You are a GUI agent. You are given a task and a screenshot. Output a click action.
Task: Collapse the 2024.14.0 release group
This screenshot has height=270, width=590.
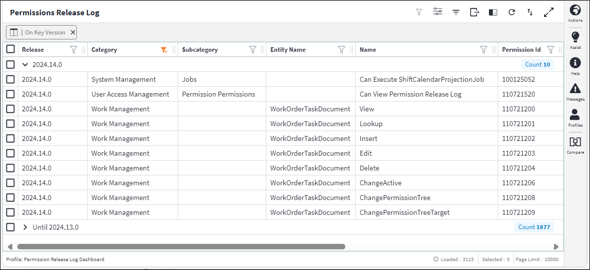(x=25, y=65)
